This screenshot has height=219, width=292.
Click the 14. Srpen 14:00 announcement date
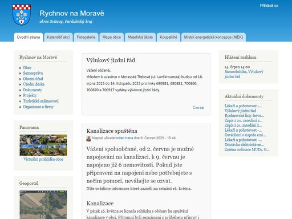pos(237,67)
